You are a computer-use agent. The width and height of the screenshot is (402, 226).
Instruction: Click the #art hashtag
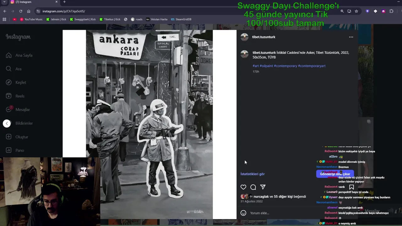click(256, 66)
